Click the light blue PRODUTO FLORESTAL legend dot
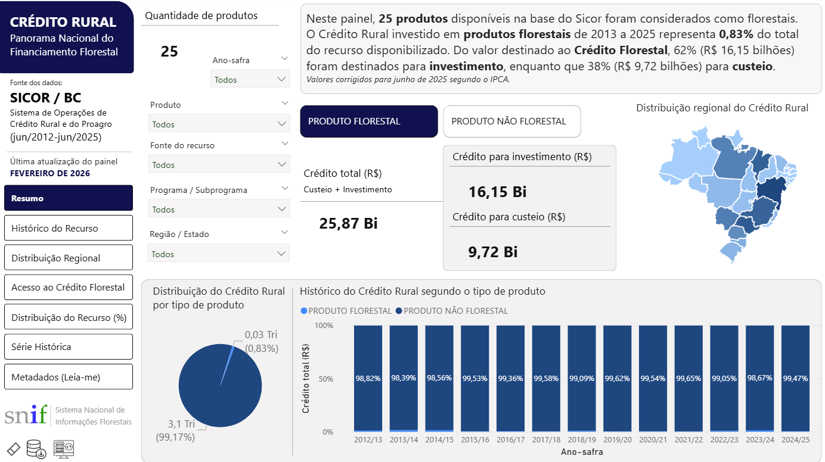Image resolution: width=825 pixels, height=462 pixels. click(305, 311)
